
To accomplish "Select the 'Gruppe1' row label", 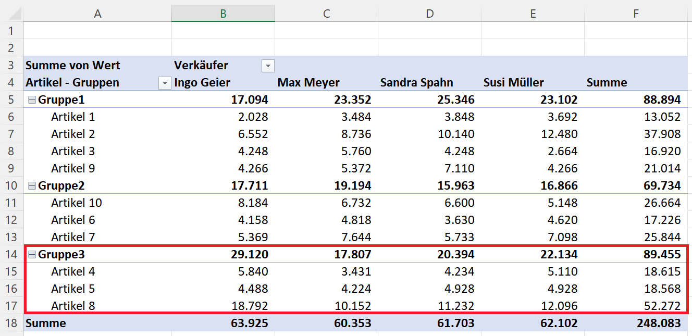I will coord(61,99).
